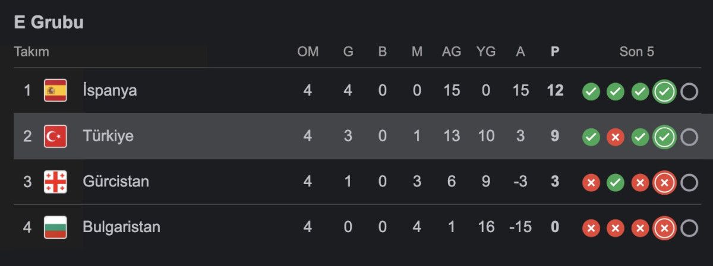The height and width of the screenshot is (266, 713).
Task: Click the bold P points column header
Action: 555,52
